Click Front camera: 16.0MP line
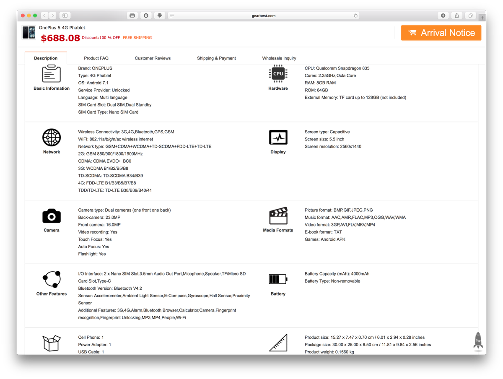Screen dimensions: 503x379 [99, 225]
